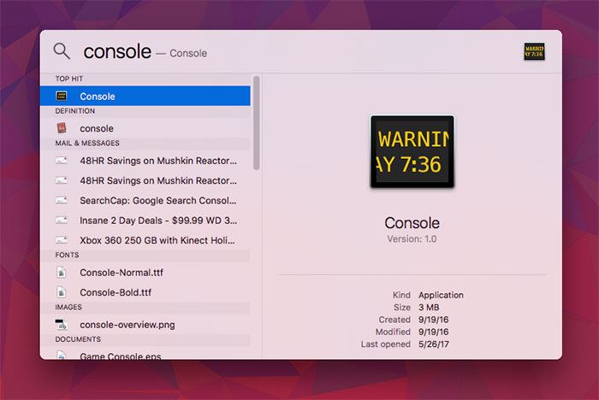Open the first '48HR Savings on Mushkin Reactor' mail
Image resolution: width=599 pixels, height=400 pixels.
point(145,161)
